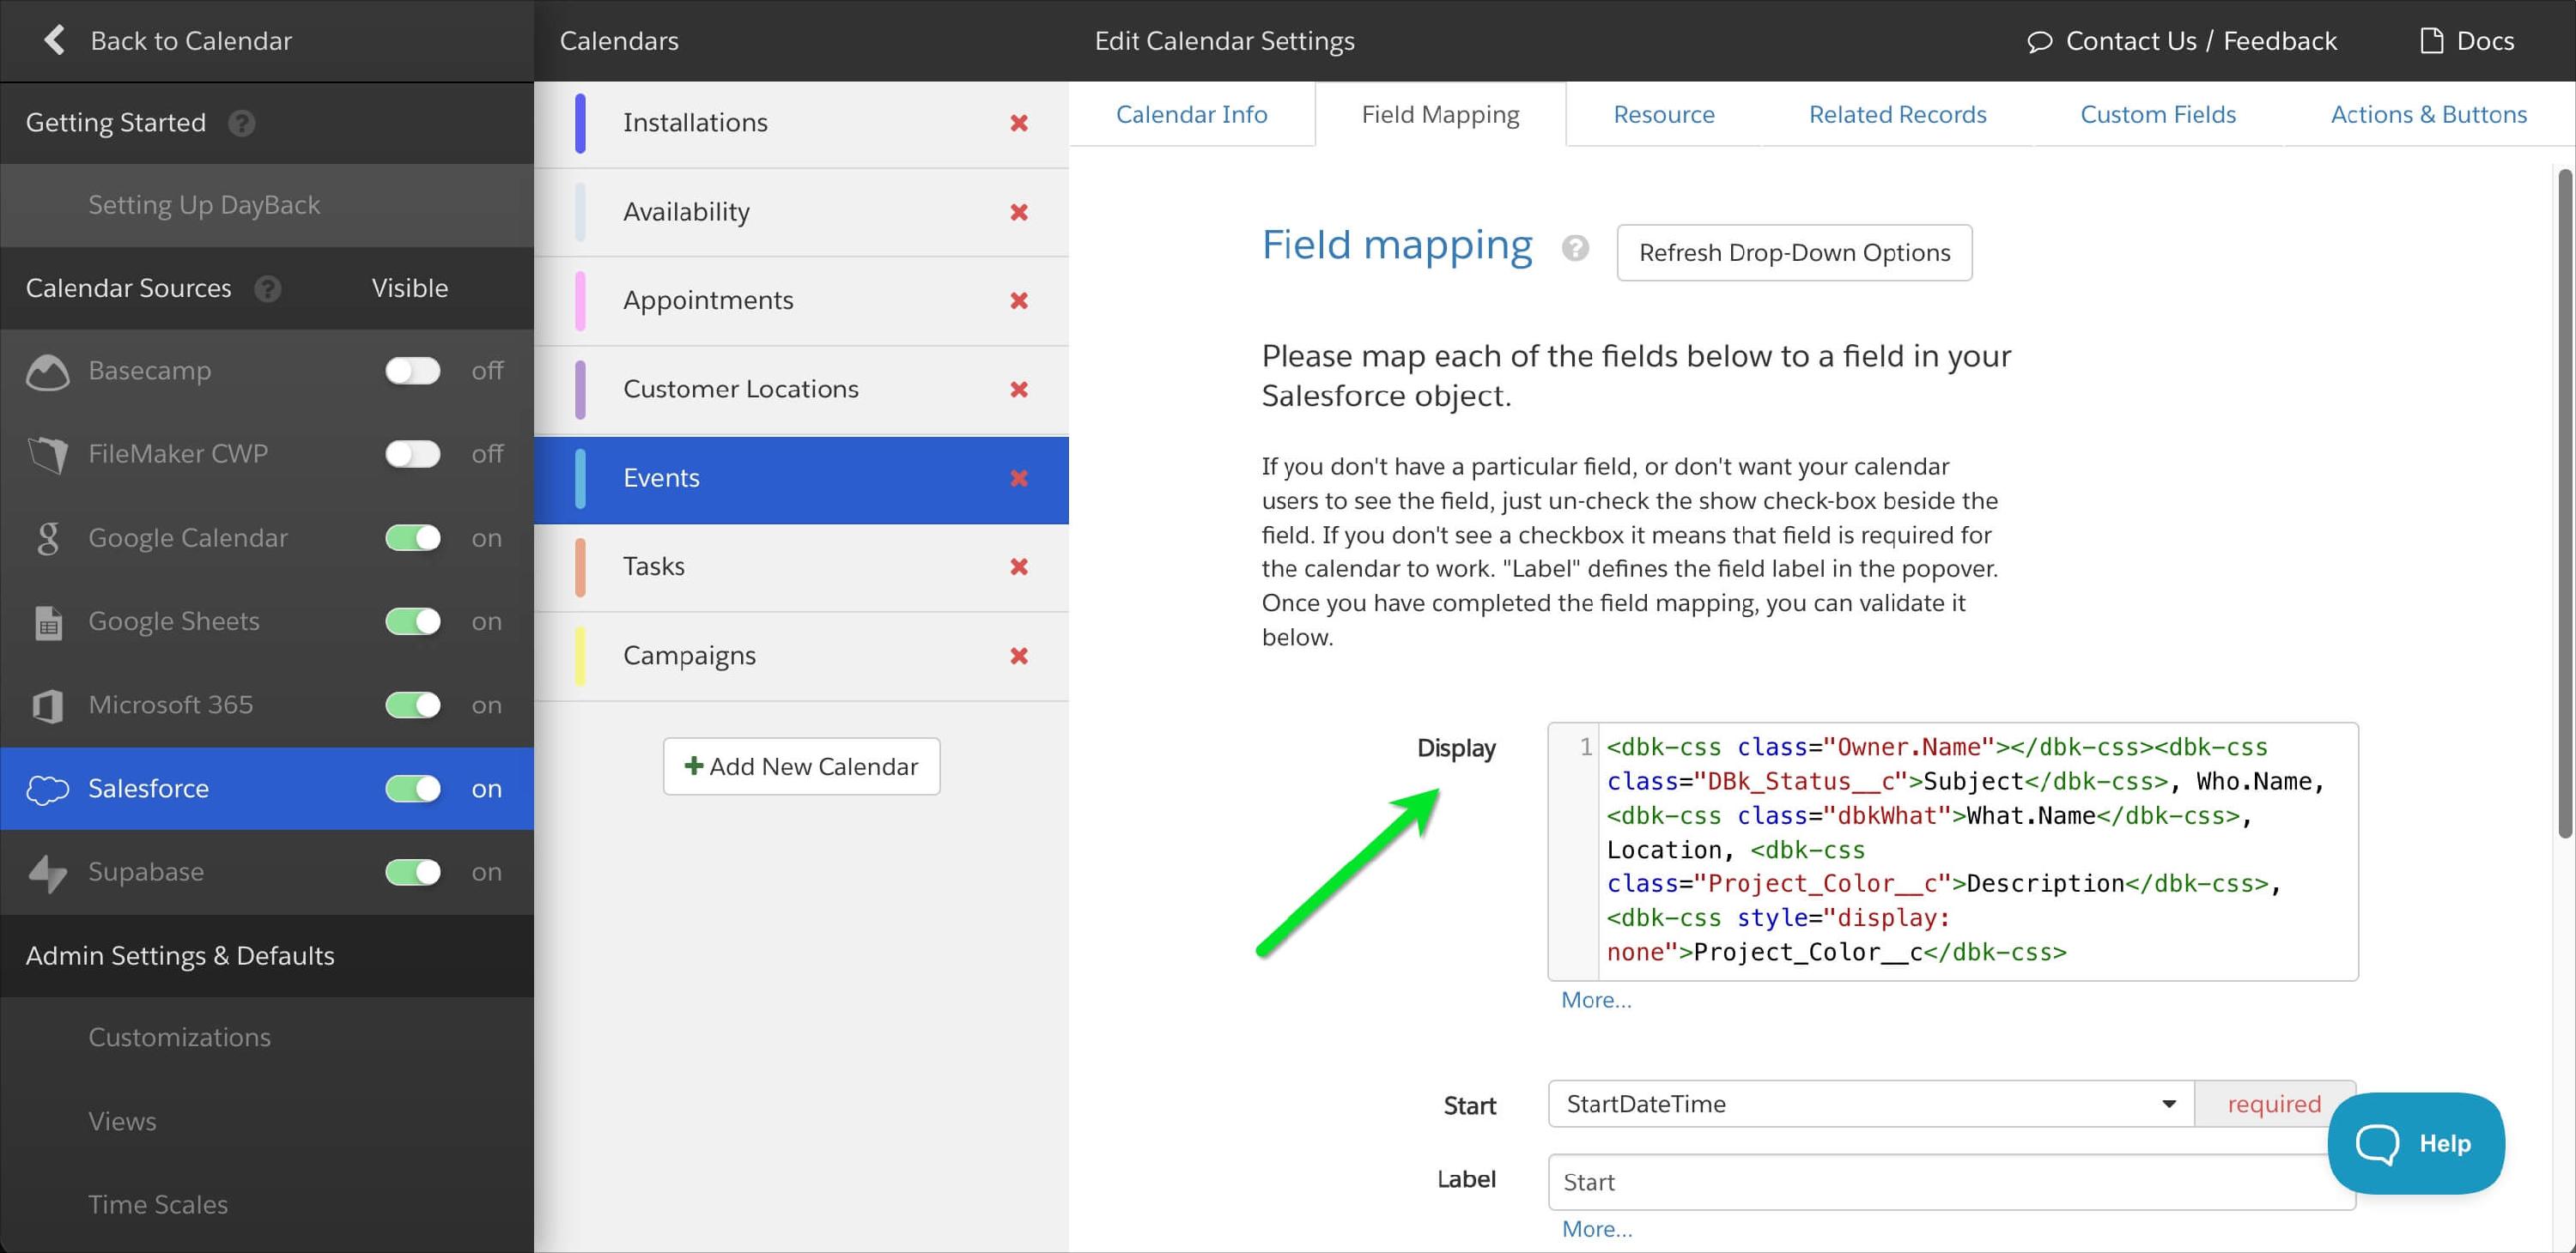Delete the Tasks calendar
This screenshot has width=2576, height=1253.
pos(1019,566)
